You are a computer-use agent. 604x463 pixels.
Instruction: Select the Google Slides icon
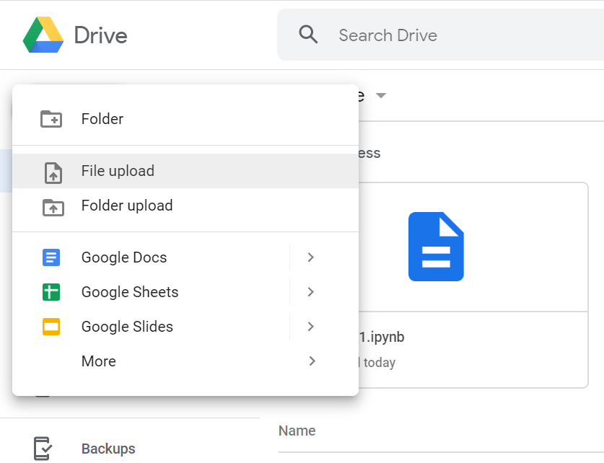point(51,327)
